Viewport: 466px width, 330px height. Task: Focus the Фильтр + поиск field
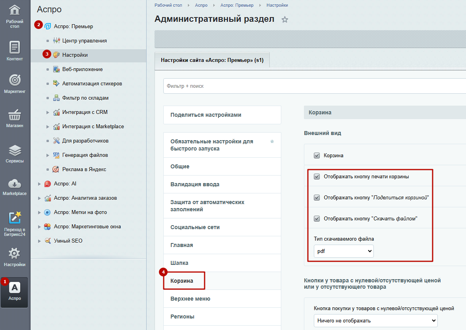(x=314, y=86)
